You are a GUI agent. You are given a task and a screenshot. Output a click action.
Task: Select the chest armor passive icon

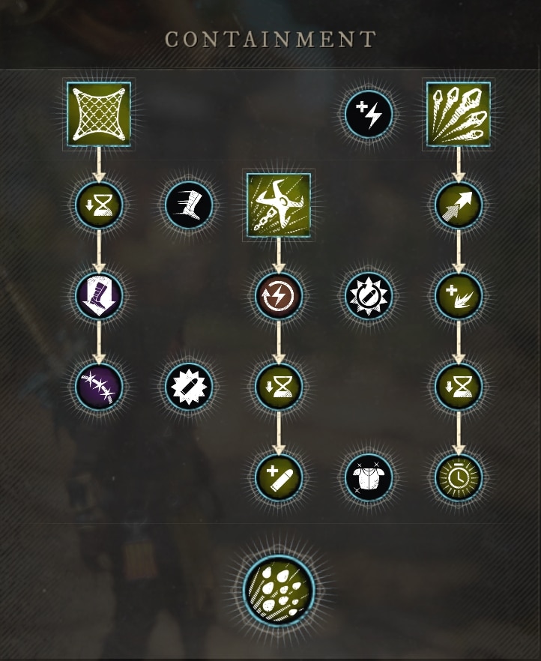click(x=369, y=477)
